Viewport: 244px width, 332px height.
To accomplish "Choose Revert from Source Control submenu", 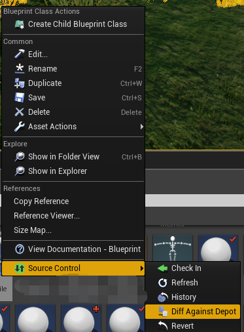I will pyautogui.click(x=193, y=326).
